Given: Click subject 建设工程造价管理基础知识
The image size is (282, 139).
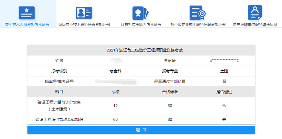Looking at the screenshot, I should (59, 119).
